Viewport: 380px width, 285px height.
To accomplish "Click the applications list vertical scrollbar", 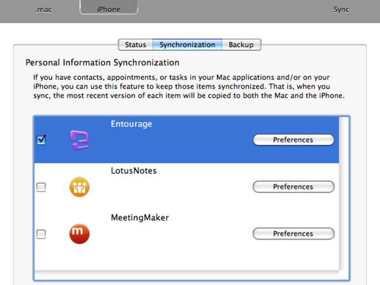I will tap(343, 193).
